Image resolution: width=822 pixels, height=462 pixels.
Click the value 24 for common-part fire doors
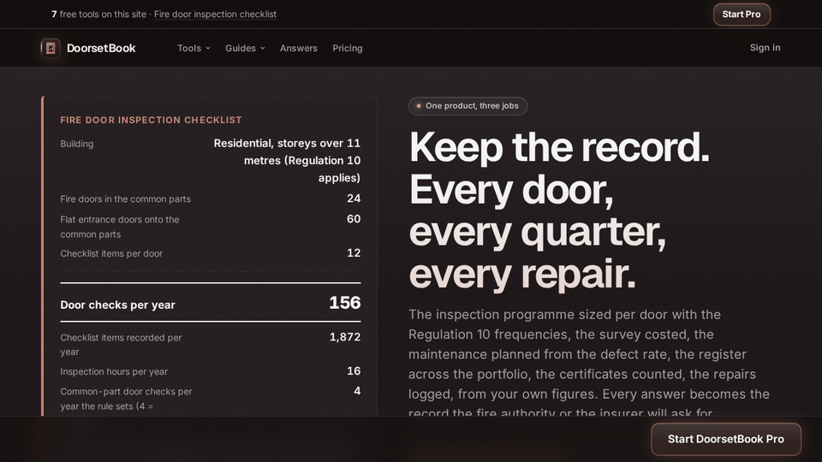[354, 198]
